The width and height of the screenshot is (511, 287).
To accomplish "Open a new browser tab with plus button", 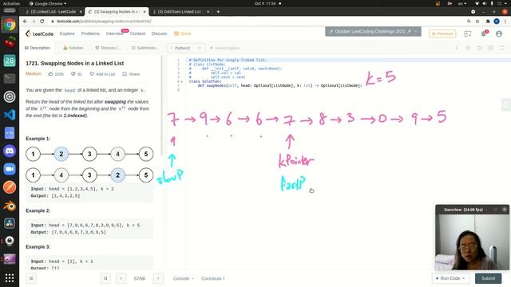I will pyautogui.click(x=218, y=12).
